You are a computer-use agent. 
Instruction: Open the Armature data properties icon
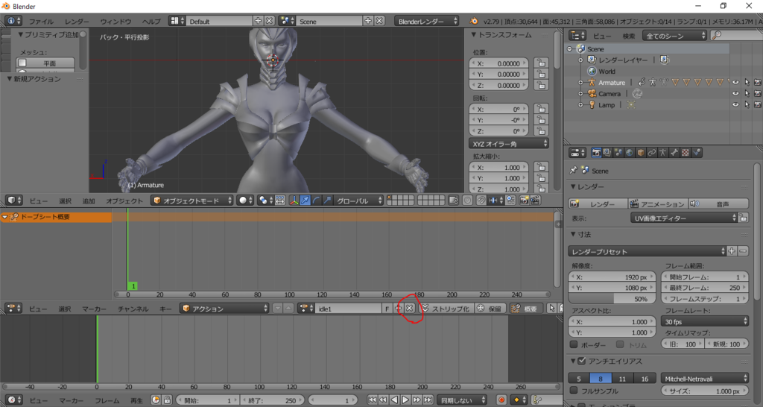click(x=663, y=153)
